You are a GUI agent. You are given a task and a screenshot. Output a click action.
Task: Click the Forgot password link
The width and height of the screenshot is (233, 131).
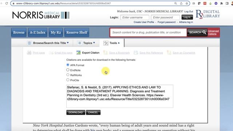click(x=166, y=22)
